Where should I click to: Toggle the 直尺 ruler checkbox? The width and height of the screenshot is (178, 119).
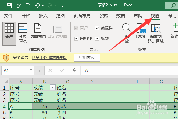point(76,28)
